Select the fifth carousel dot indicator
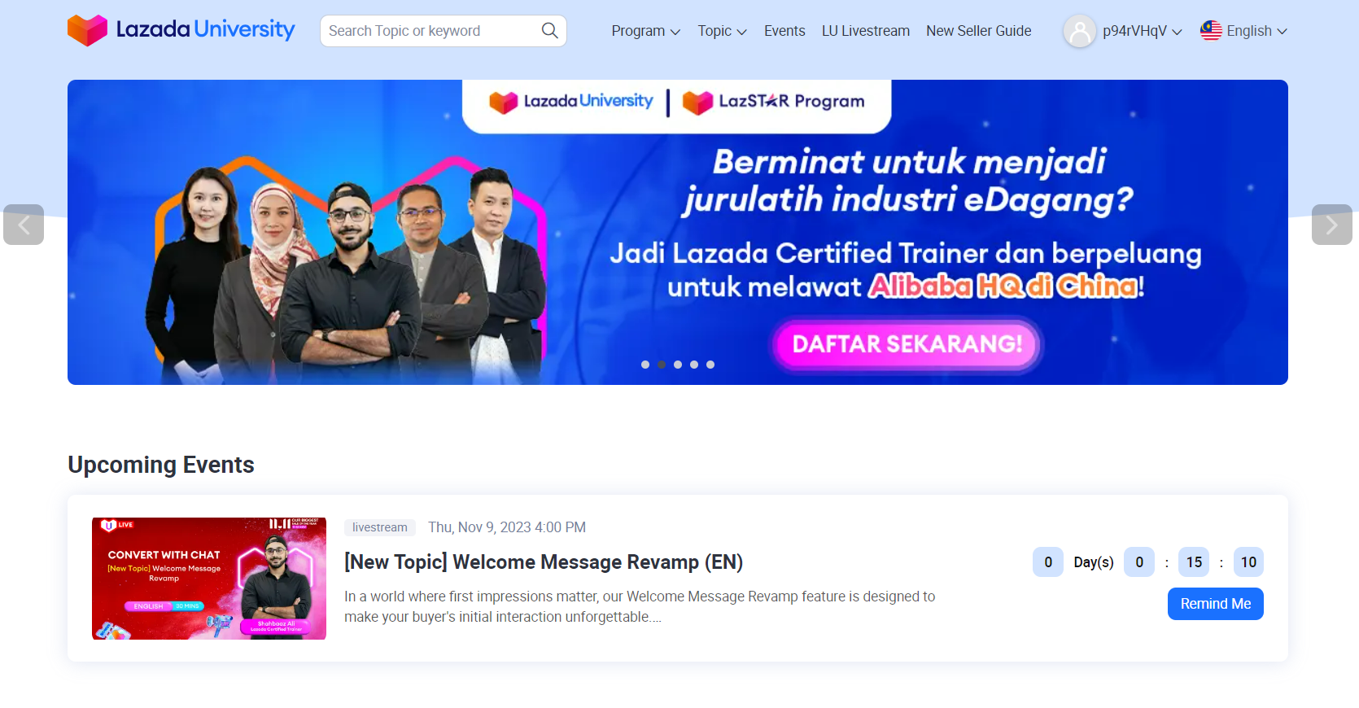 click(710, 365)
